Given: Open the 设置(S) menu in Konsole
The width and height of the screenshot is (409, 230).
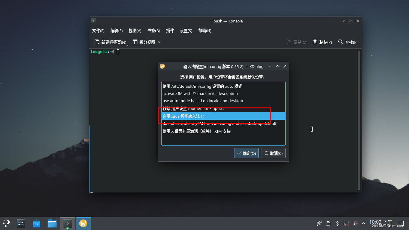Looking at the screenshot, I should 186,31.
